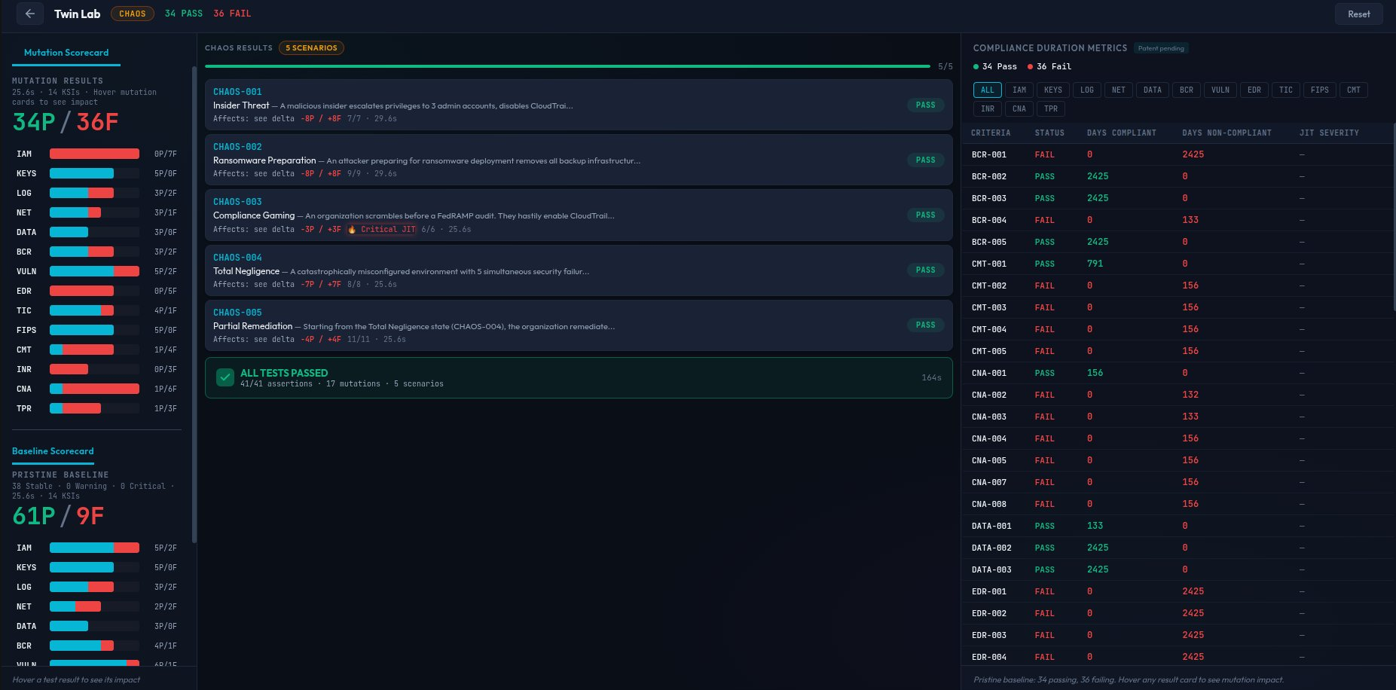Click the back arrow next to Twin Lab
This screenshot has height=690, width=1396.
(x=29, y=14)
